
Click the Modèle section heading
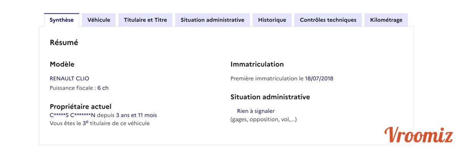point(62,64)
